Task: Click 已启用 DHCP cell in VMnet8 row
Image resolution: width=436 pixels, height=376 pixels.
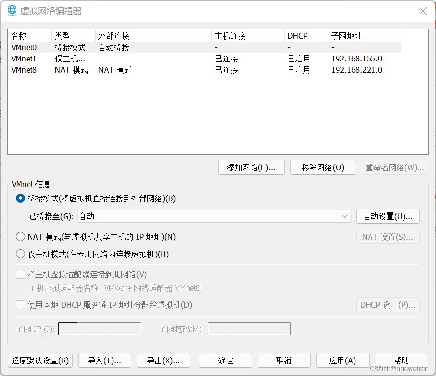Action: point(299,70)
